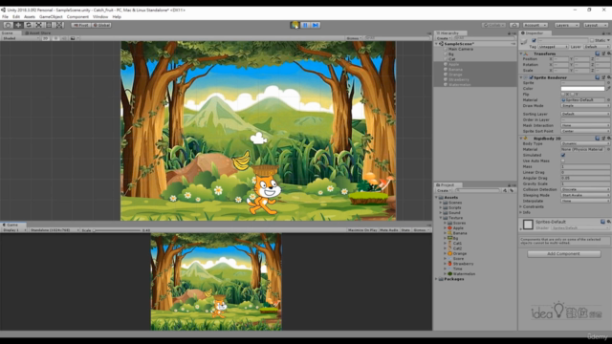Toggle the Simulated checkbox
The image size is (612, 344).
click(x=563, y=155)
